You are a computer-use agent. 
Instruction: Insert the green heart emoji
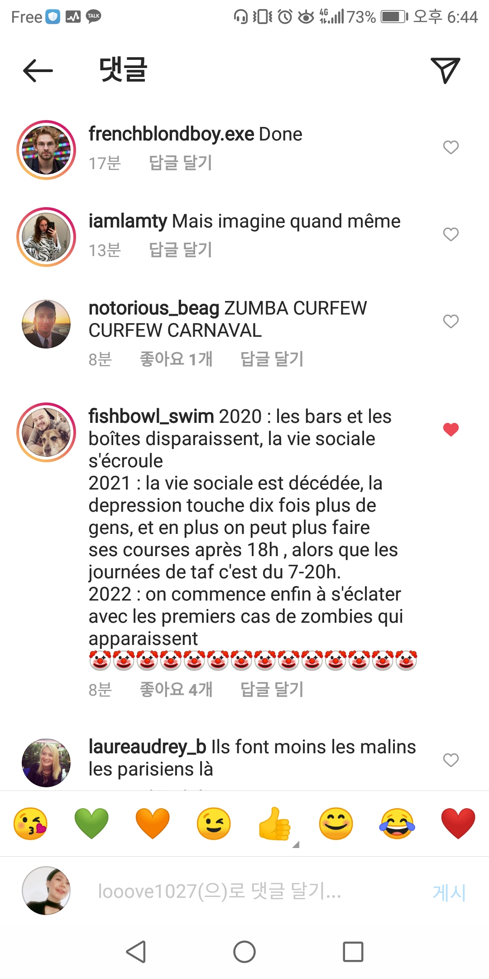(91, 824)
